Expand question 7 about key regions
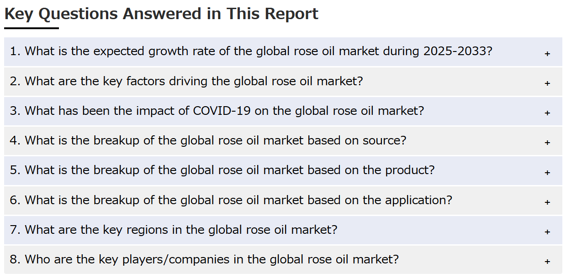Viewport: 566px width, 278px height. point(173,229)
